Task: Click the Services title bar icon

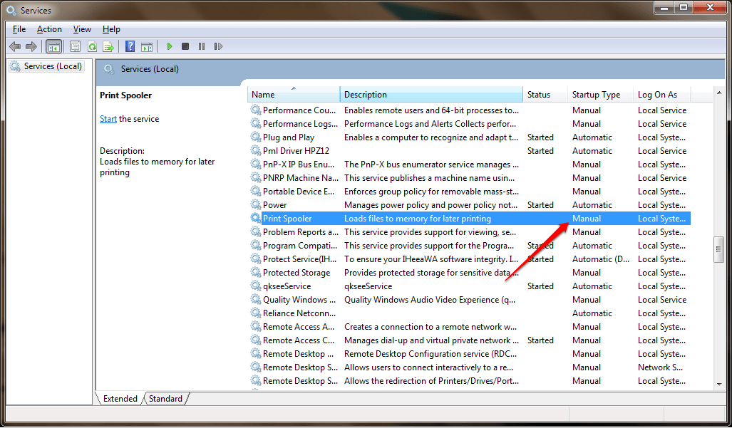Action: (11, 10)
